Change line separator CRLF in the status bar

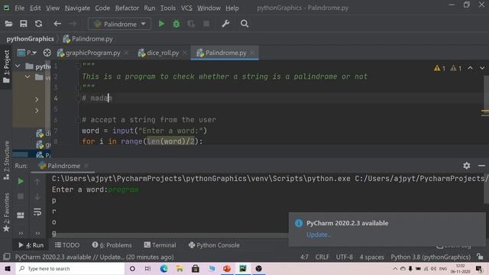pos(322,257)
